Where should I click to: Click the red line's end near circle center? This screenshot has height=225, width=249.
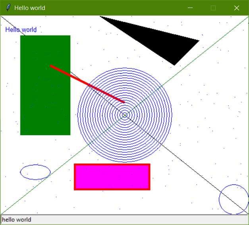point(124,102)
